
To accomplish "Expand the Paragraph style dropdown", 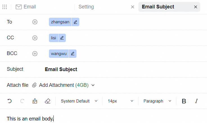I will [157, 101].
